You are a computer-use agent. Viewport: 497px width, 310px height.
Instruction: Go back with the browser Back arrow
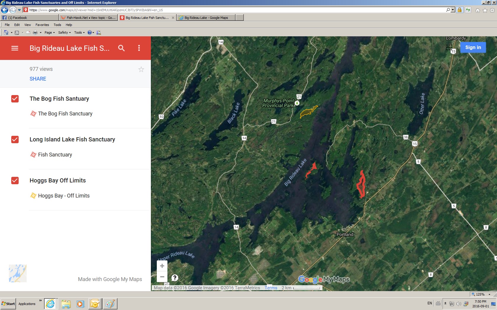point(5,10)
